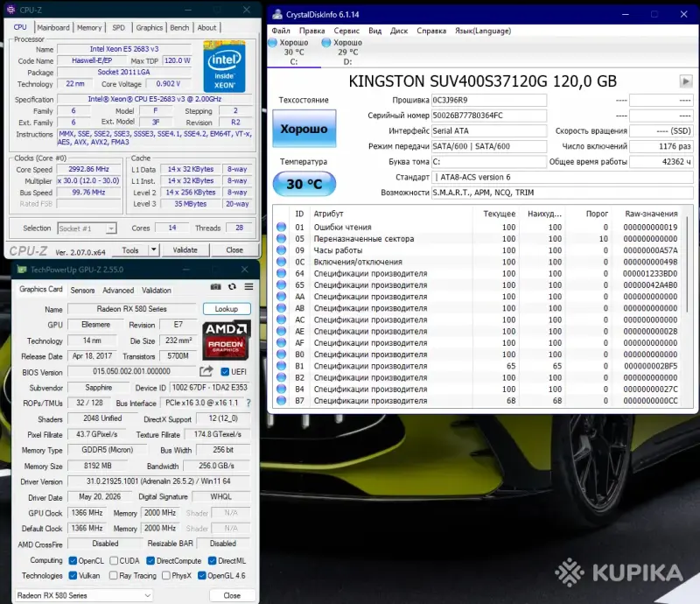Click the KINGSTON SUV400S37120G disk title
Screen dimensions: 700x604
483,81
